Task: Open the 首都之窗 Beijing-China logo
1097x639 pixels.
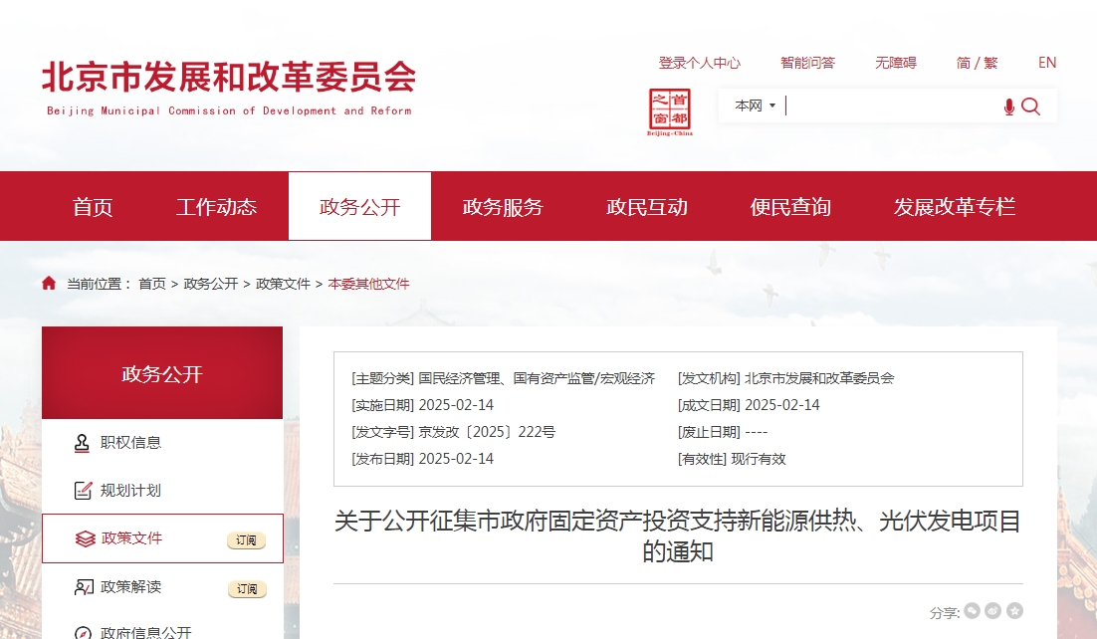Action: [x=670, y=111]
